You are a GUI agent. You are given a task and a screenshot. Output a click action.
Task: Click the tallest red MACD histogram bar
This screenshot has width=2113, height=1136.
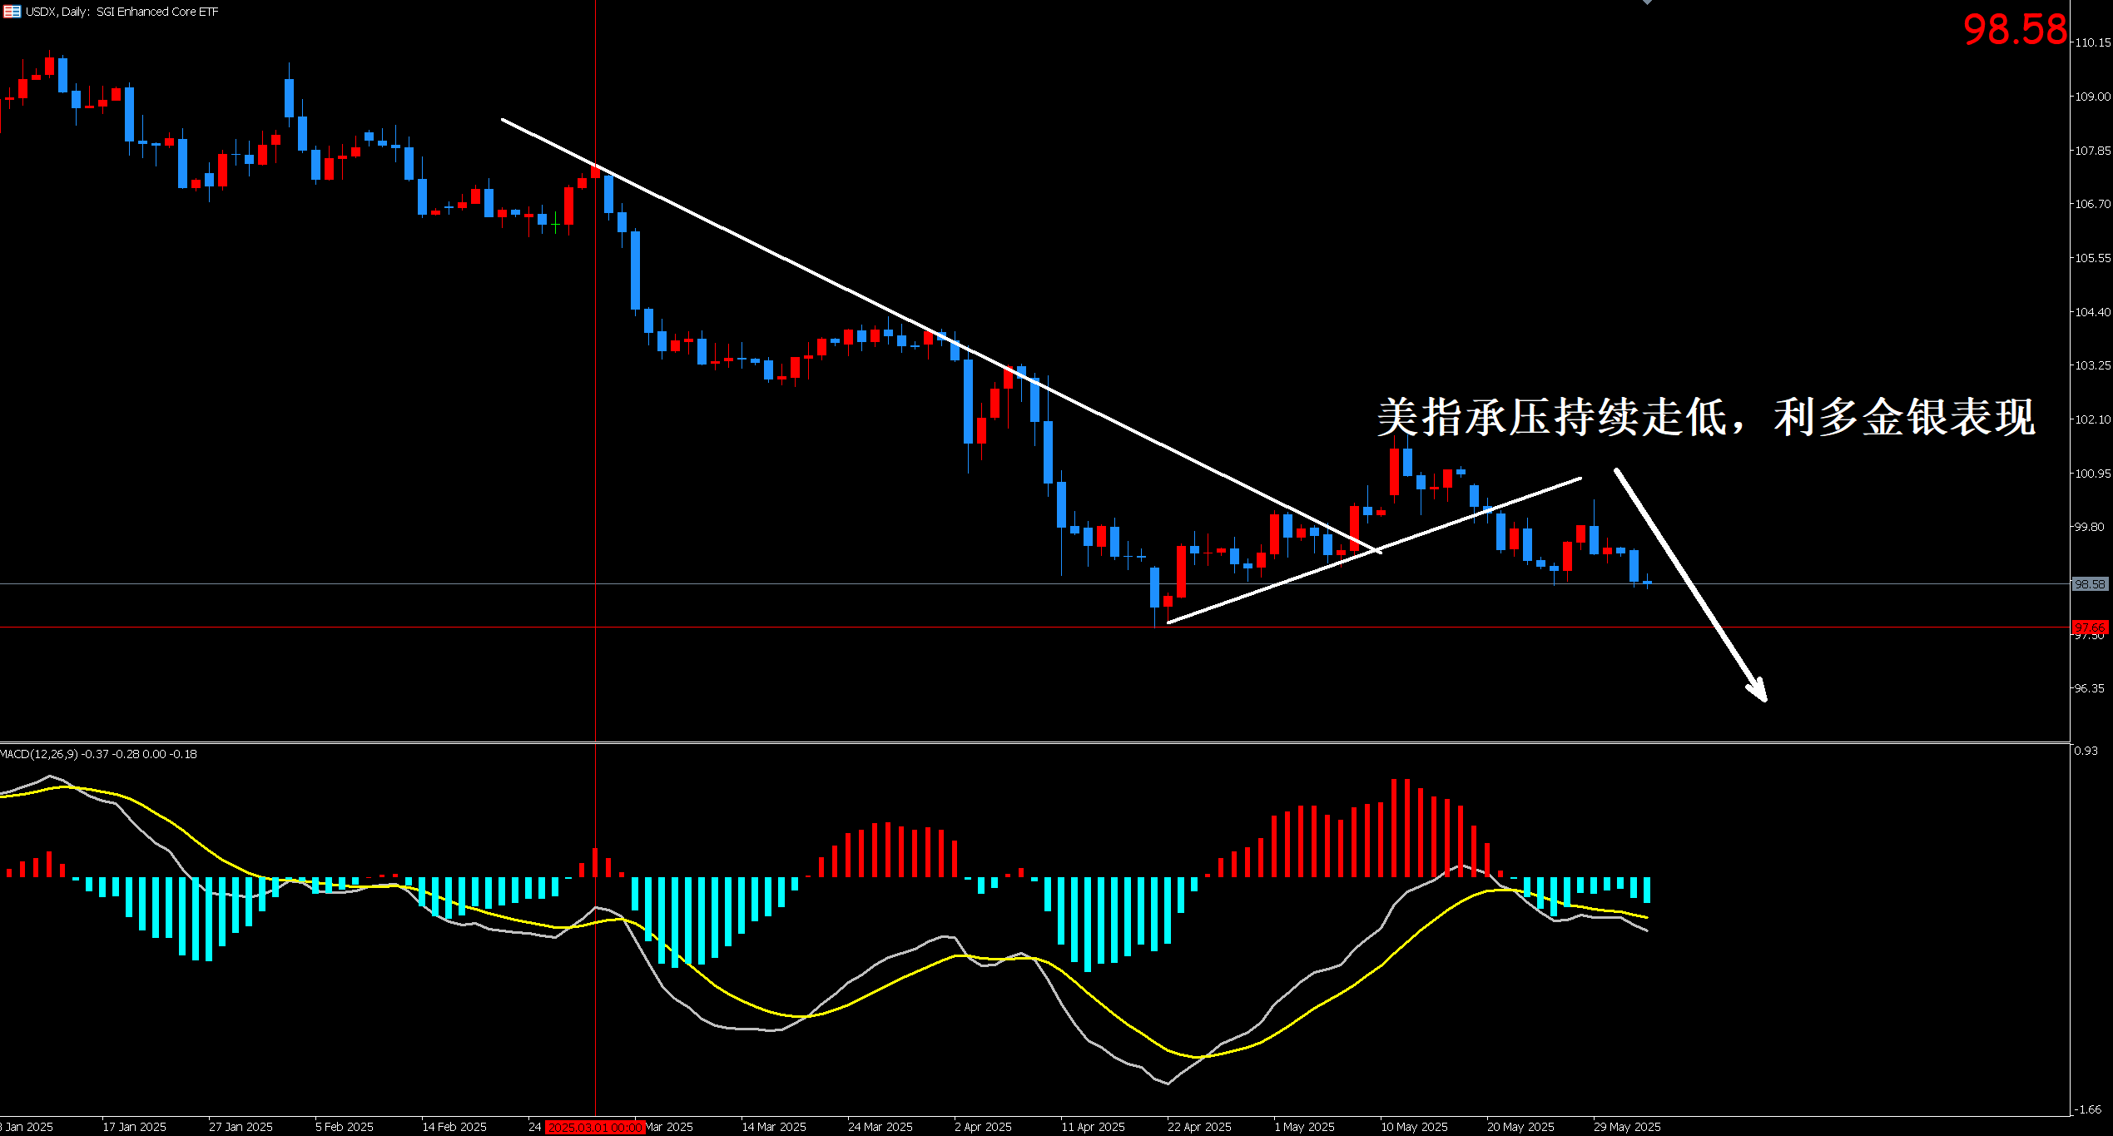(x=1394, y=827)
